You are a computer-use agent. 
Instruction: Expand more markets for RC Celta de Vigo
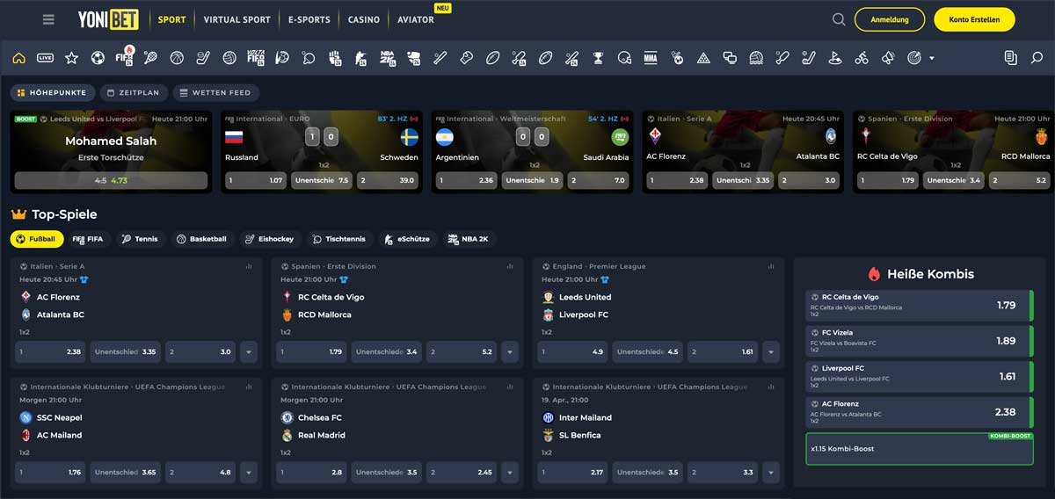tap(510, 351)
